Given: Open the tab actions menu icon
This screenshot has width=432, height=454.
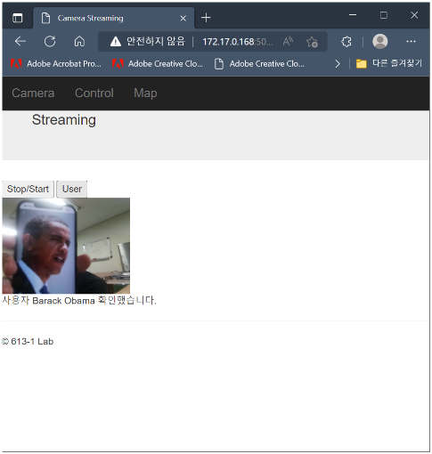Looking at the screenshot, I should click(18, 18).
